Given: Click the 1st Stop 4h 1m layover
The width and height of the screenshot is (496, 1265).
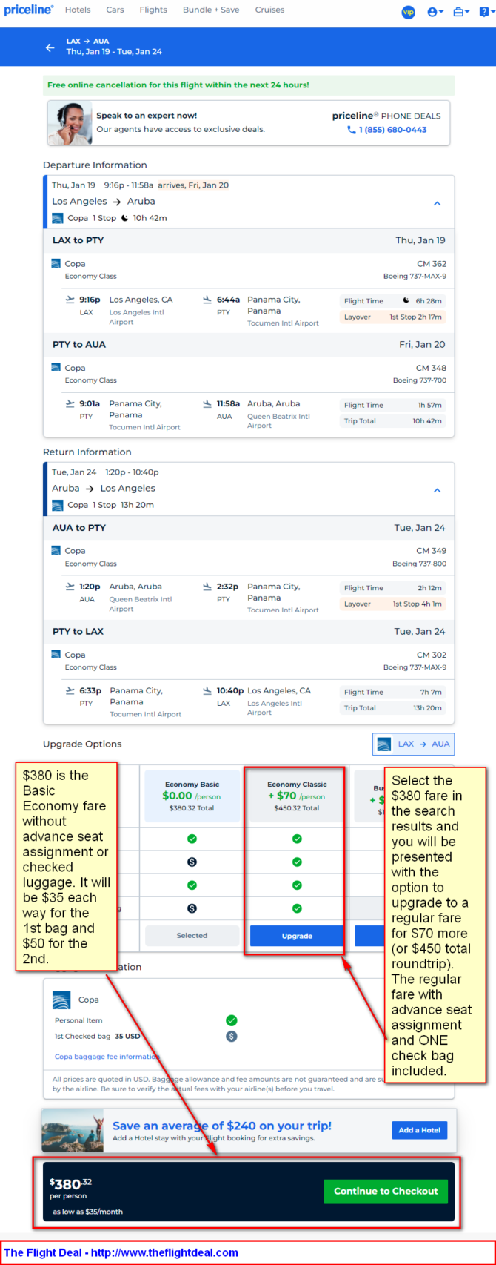Looking at the screenshot, I should click(x=392, y=604).
